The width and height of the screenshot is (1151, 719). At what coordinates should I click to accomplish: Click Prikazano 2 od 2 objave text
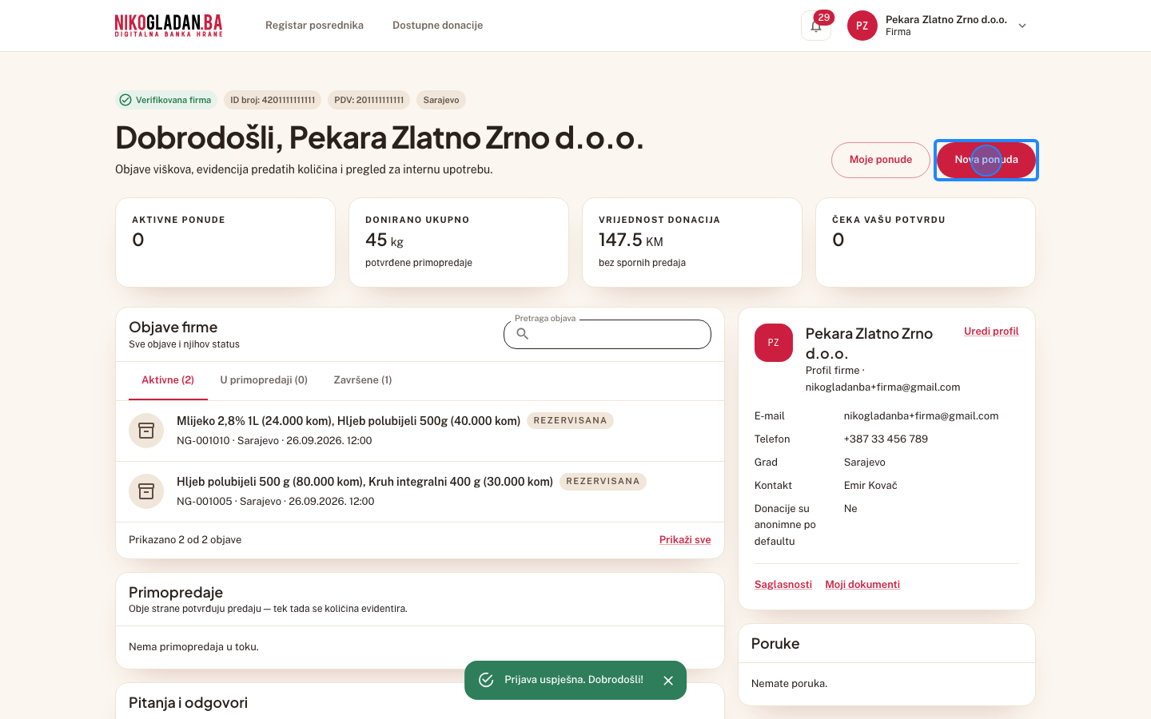185,540
